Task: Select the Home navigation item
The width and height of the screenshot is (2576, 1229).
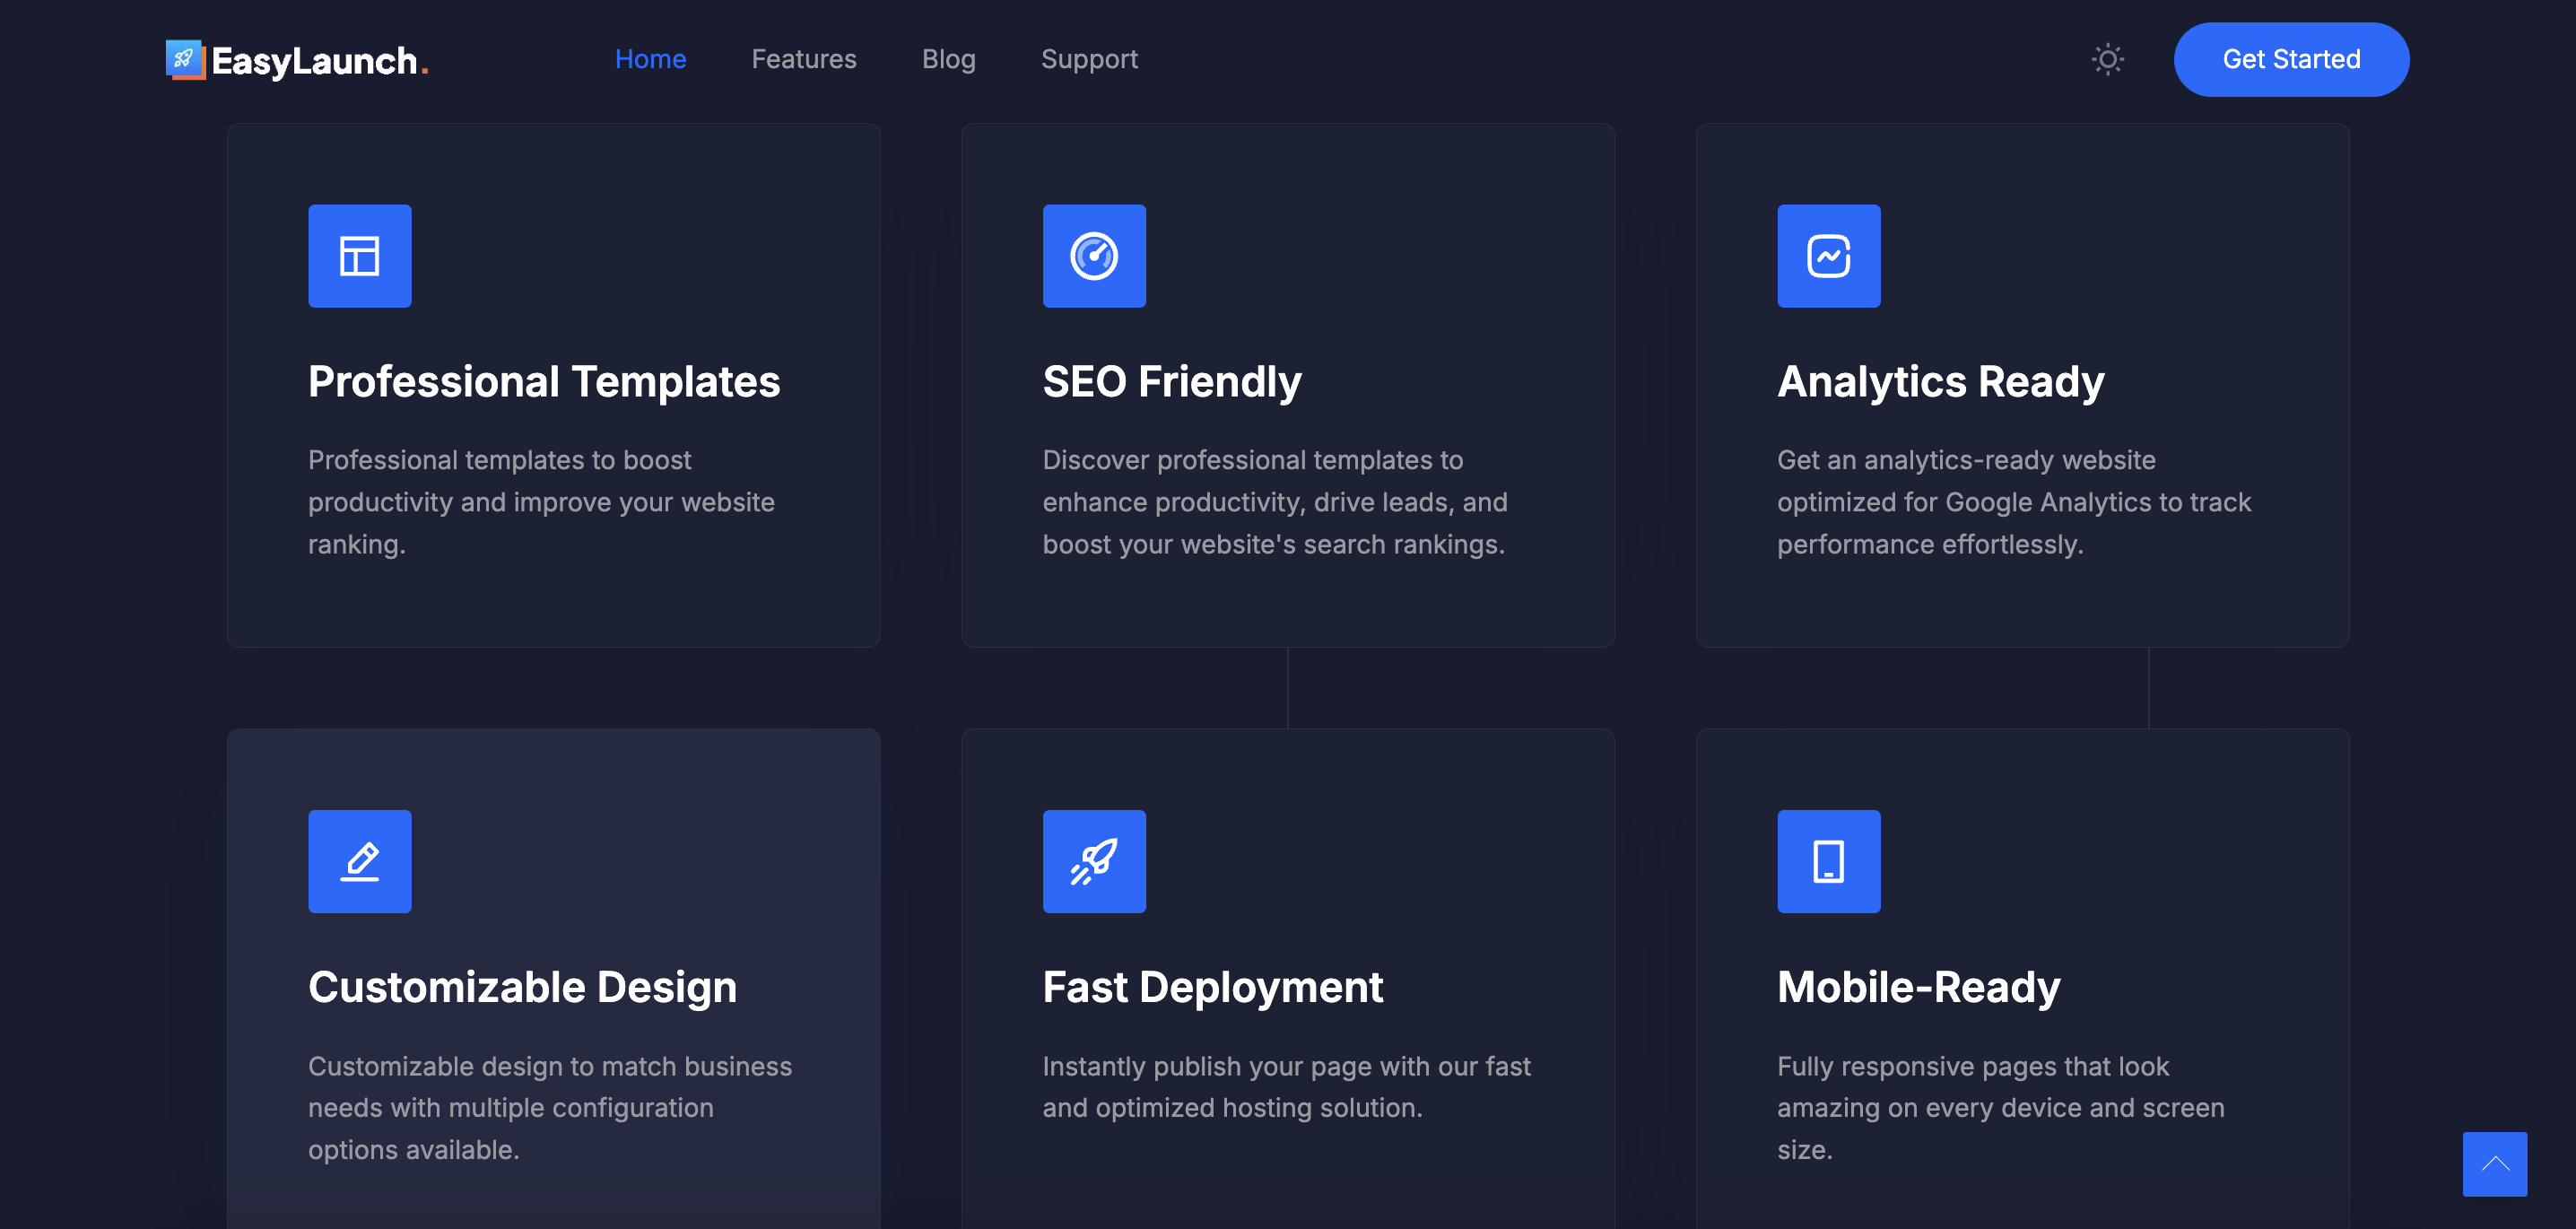Action: (x=650, y=59)
